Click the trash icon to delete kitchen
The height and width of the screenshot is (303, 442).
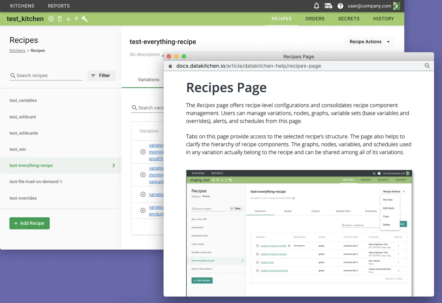tap(60, 19)
